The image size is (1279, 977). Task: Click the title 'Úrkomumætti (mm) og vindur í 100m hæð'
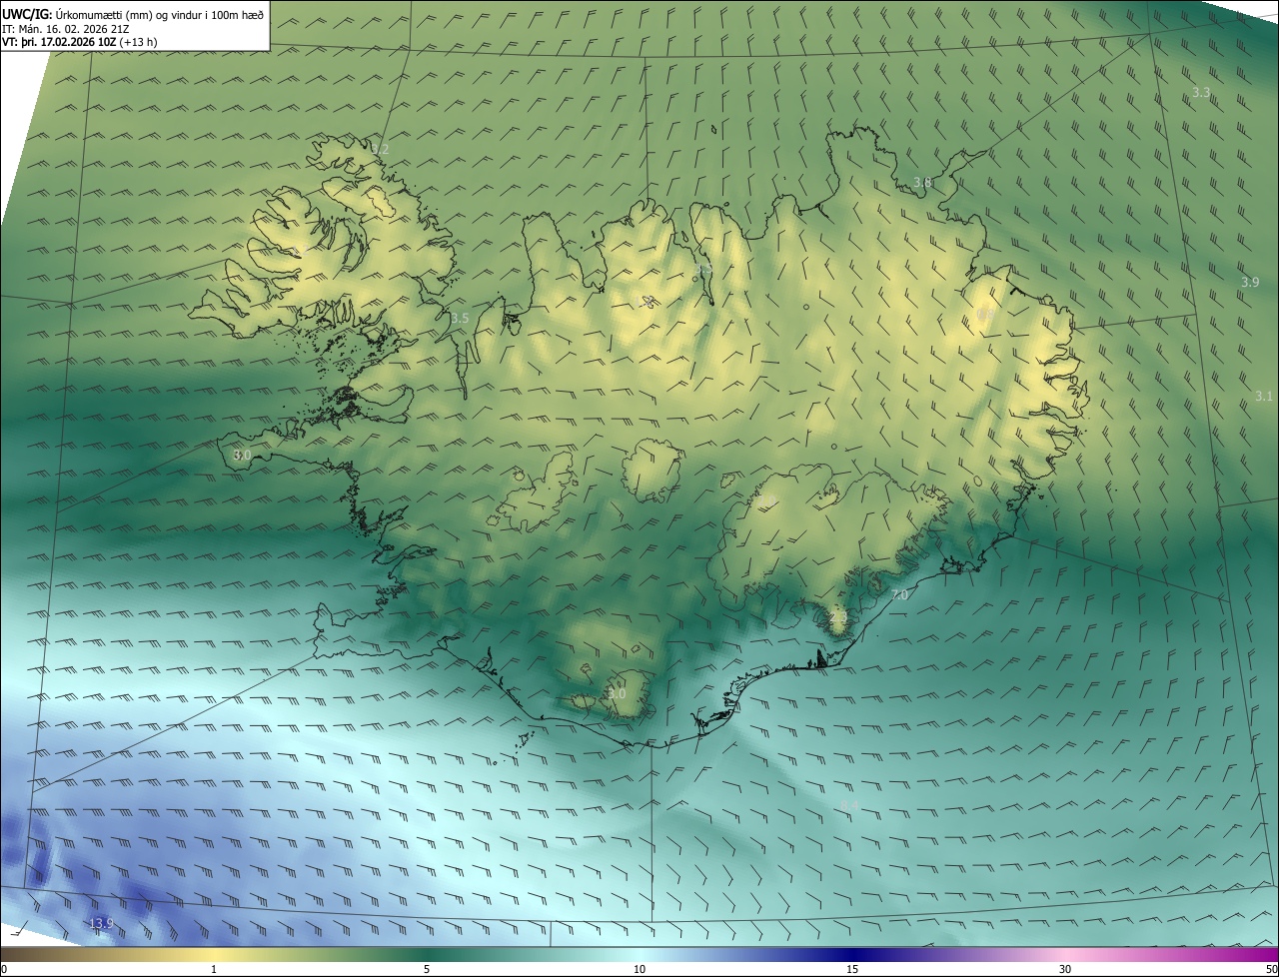click(159, 14)
